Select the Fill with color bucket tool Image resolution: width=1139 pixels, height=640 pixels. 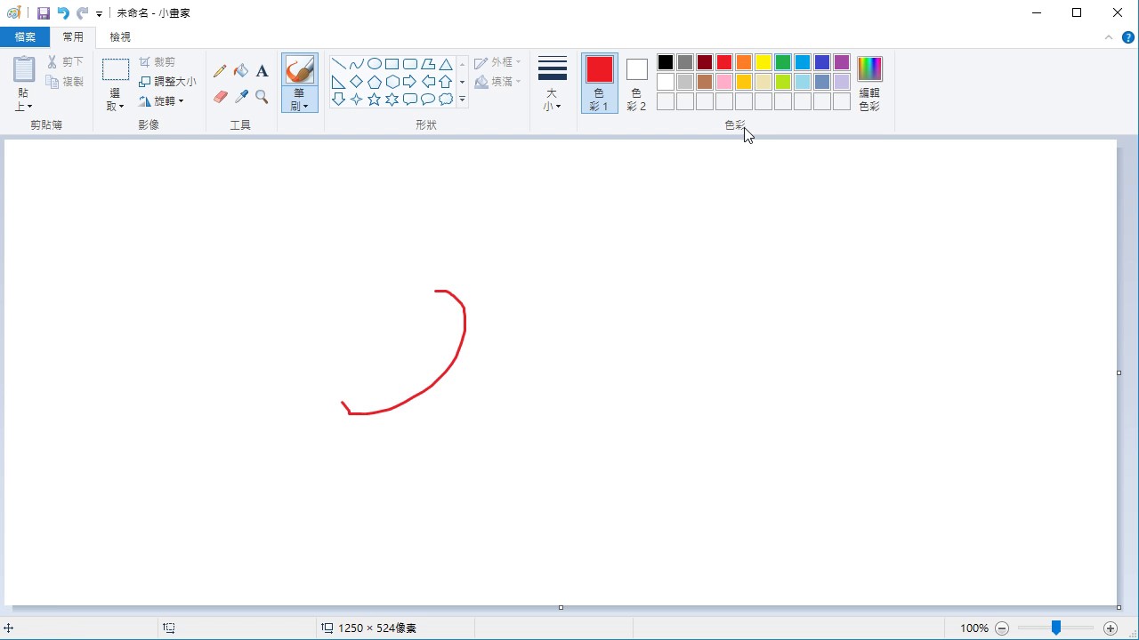coord(241,71)
